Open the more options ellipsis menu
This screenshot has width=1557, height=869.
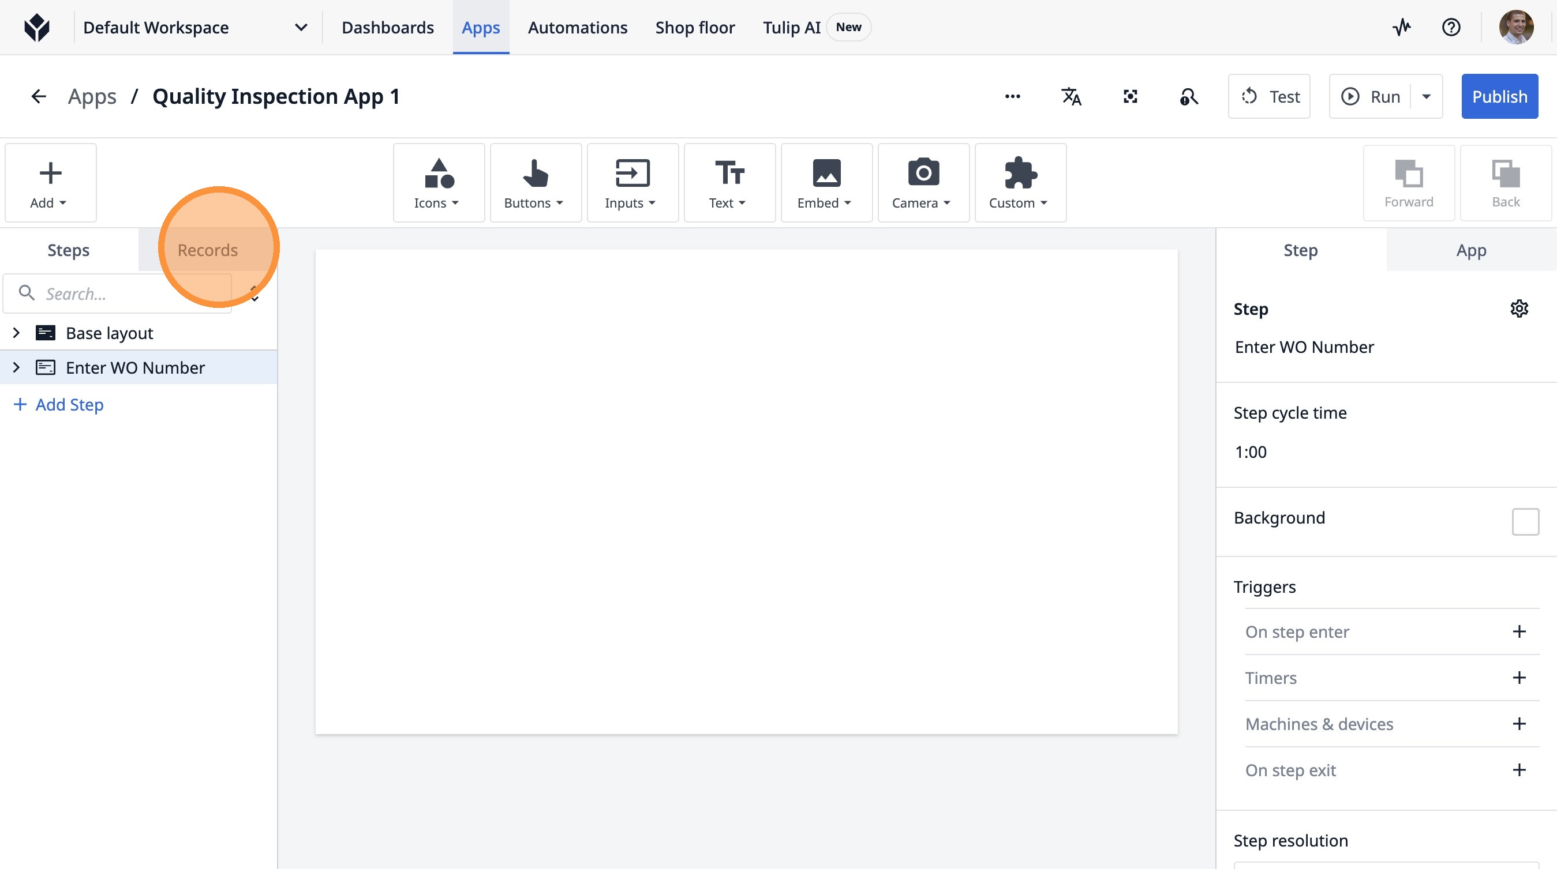coord(1012,97)
